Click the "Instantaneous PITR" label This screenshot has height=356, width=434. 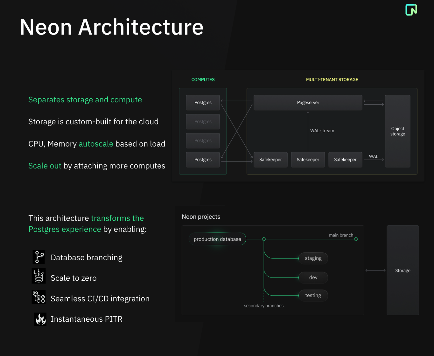point(87,319)
